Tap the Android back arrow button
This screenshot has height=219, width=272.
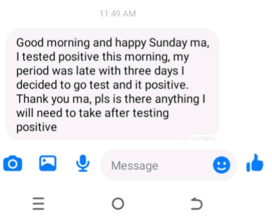coord(197,204)
